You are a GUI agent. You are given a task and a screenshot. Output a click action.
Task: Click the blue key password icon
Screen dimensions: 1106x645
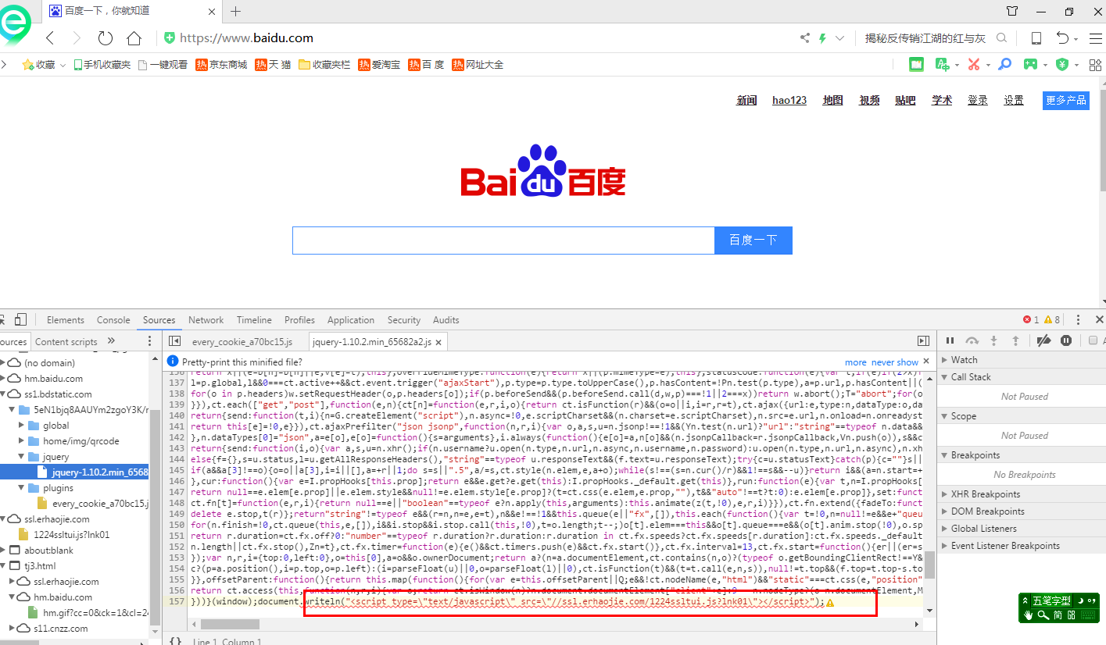1007,65
